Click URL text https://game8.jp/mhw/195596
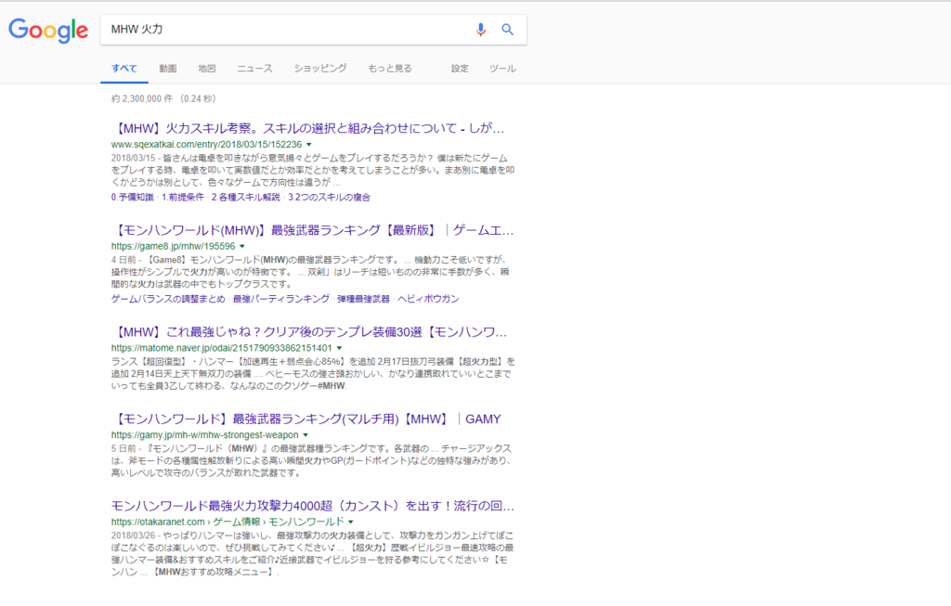The image size is (951, 606). click(x=173, y=247)
